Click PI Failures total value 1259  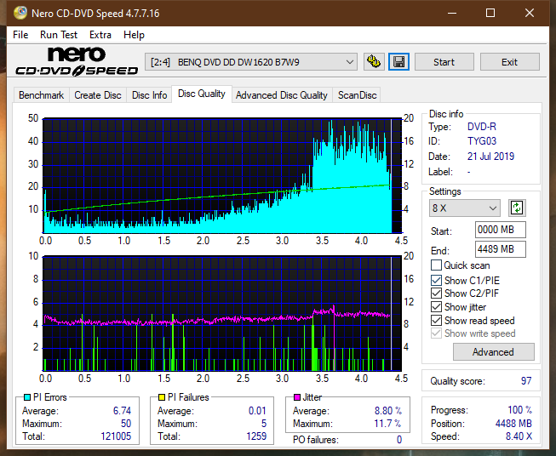pos(256,436)
